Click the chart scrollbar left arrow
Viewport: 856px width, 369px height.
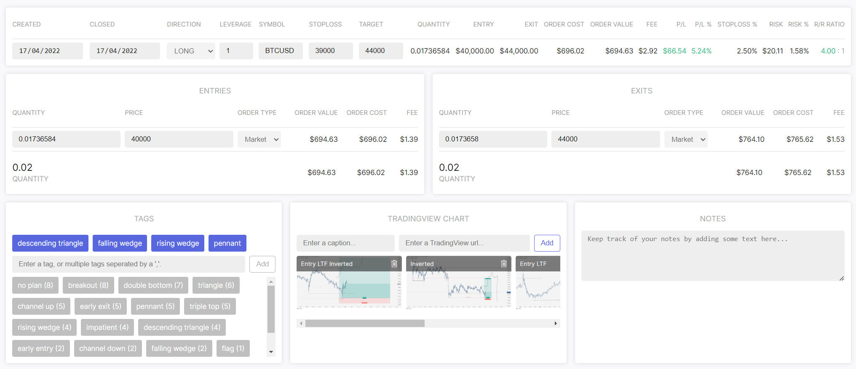301,323
